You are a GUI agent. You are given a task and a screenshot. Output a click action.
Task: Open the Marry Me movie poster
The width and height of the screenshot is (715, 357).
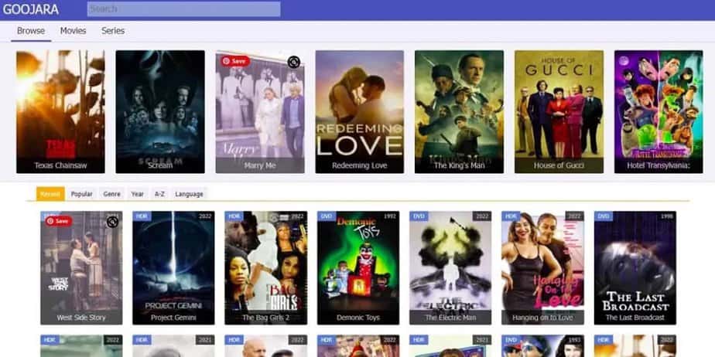click(x=260, y=111)
